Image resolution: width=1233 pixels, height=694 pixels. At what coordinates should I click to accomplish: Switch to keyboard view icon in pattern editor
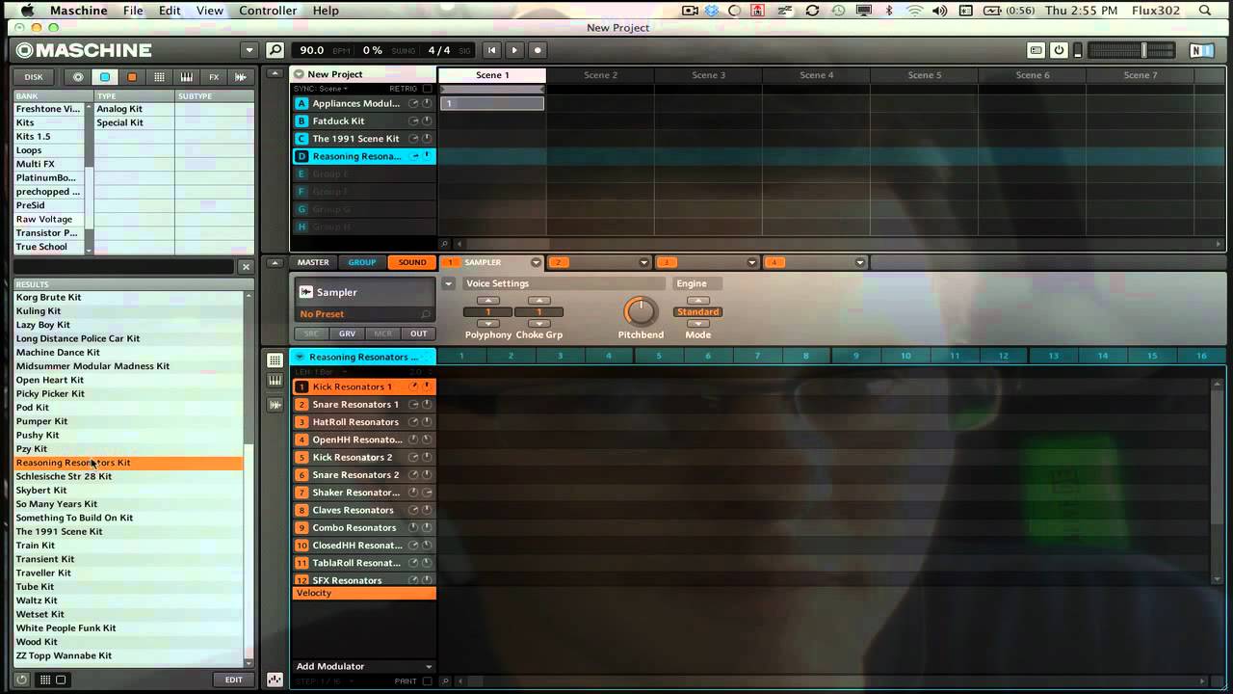click(275, 382)
